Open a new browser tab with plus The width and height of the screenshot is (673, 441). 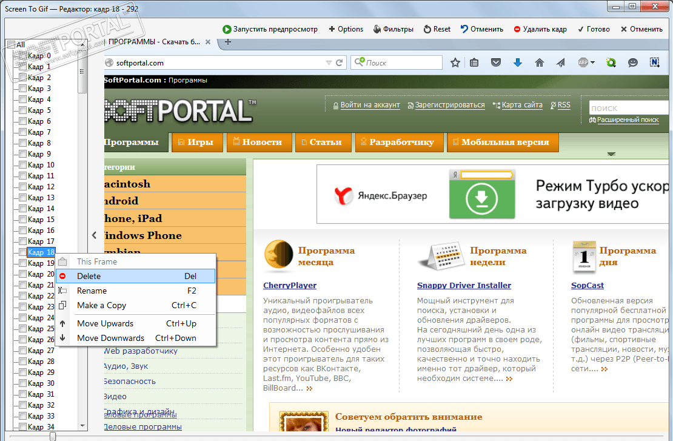[x=228, y=42]
